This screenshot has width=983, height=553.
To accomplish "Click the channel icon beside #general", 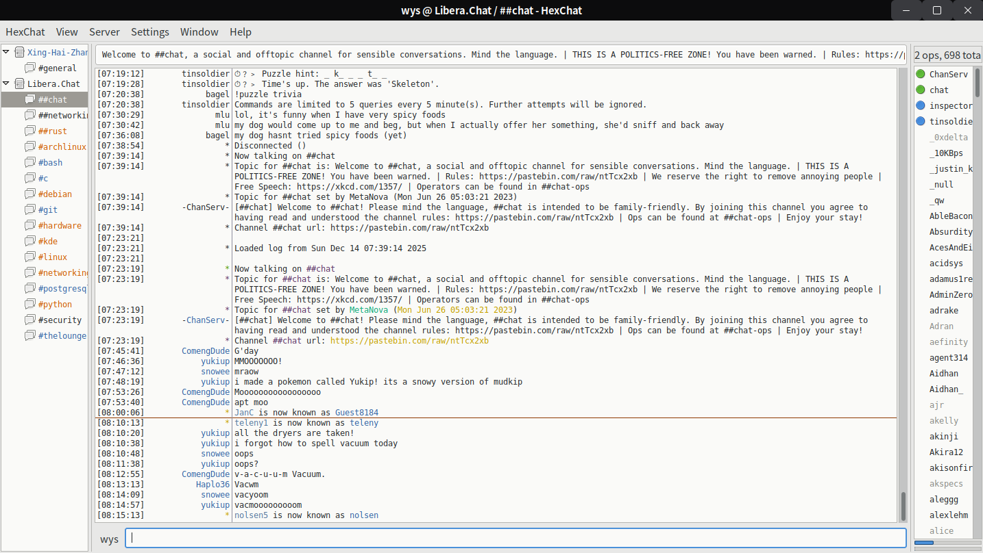I will [30, 68].
